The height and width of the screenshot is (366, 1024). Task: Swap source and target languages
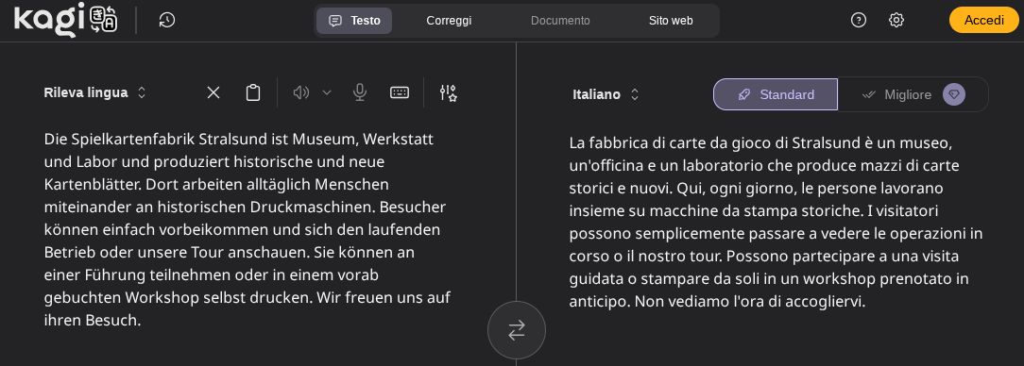pos(517,329)
